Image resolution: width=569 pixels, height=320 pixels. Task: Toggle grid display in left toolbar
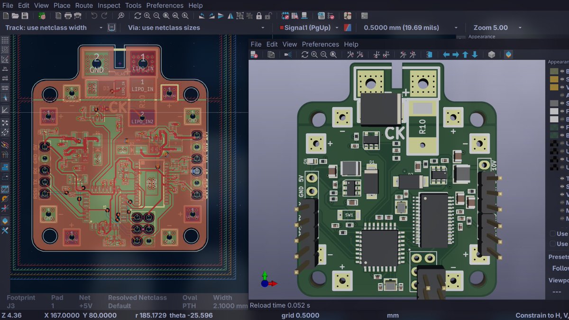5,40
